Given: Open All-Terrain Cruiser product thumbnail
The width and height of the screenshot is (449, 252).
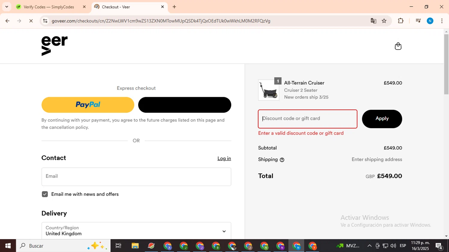Looking at the screenshot, I should (269, 90).
